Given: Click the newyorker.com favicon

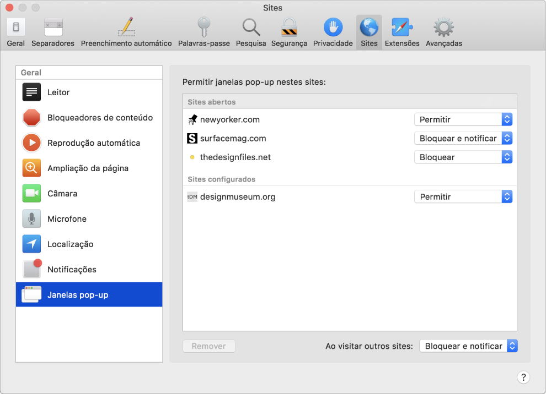Looking at the screenshot, I should click(192, 119).
